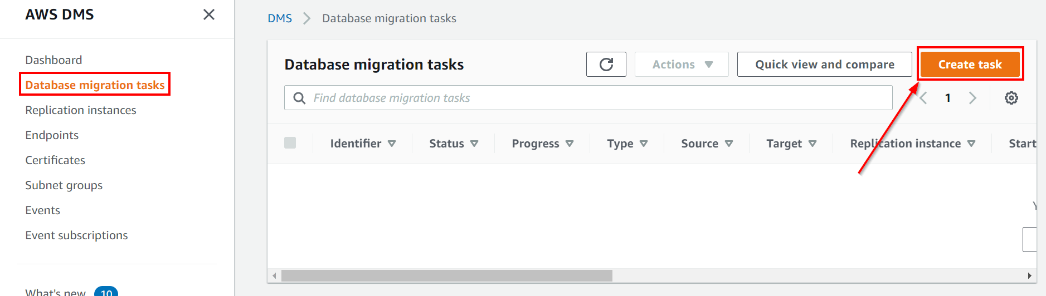Click the Status column header

pyautogui.click(x=446, y=144)
